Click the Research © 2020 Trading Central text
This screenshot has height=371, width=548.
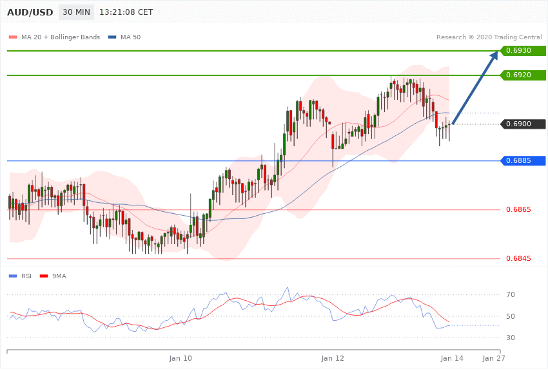coord(489,37)
